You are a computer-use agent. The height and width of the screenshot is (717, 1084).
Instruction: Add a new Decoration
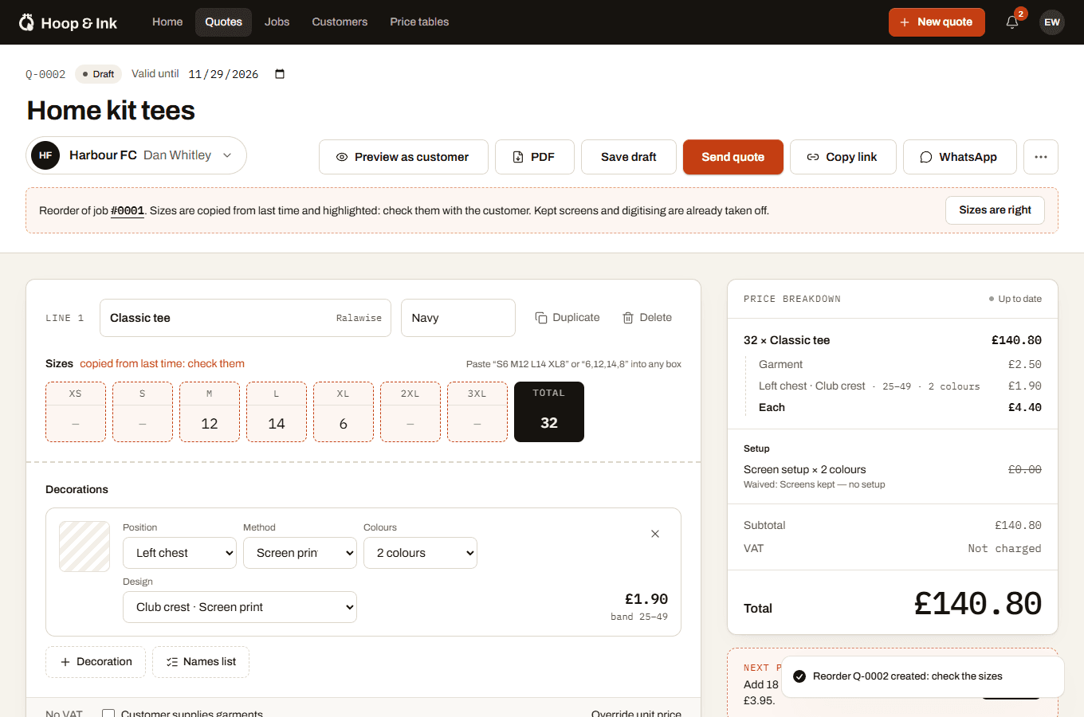pos(96,662)
